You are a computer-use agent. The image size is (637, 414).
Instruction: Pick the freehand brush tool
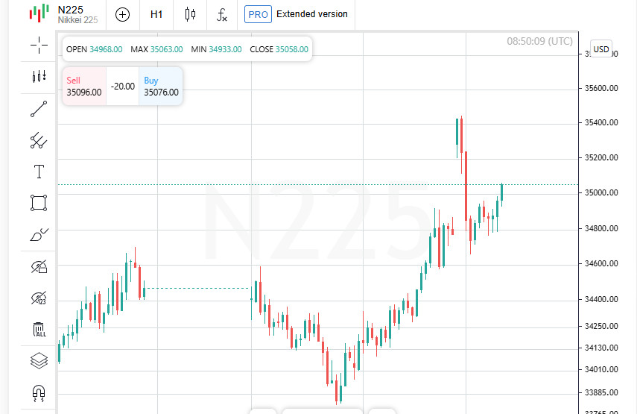coord(39,235)
